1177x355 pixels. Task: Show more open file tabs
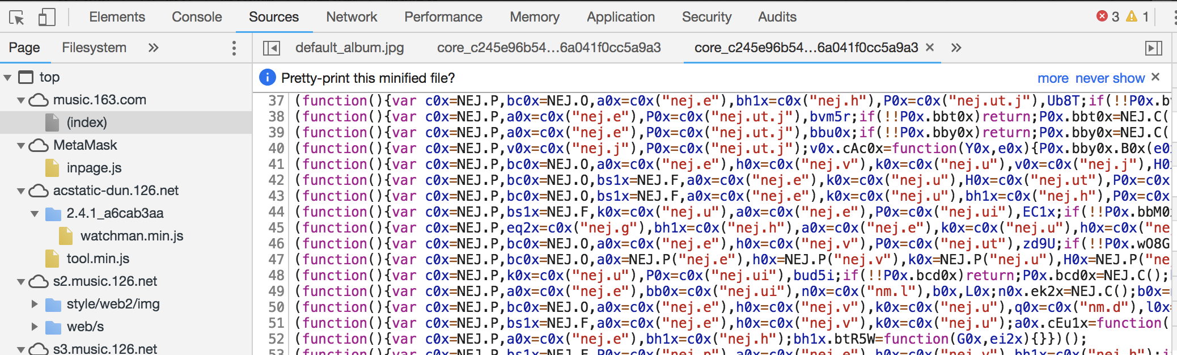pos(956,48)
